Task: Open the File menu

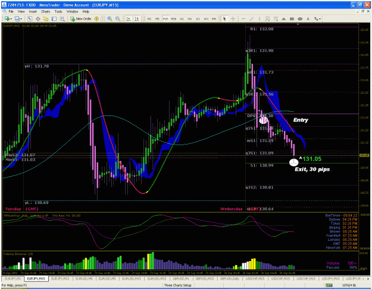Action: 11,11
